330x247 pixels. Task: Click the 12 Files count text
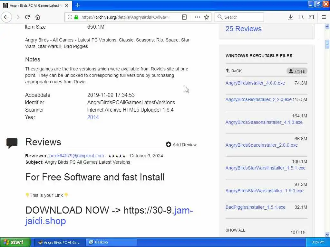(297, 232)
